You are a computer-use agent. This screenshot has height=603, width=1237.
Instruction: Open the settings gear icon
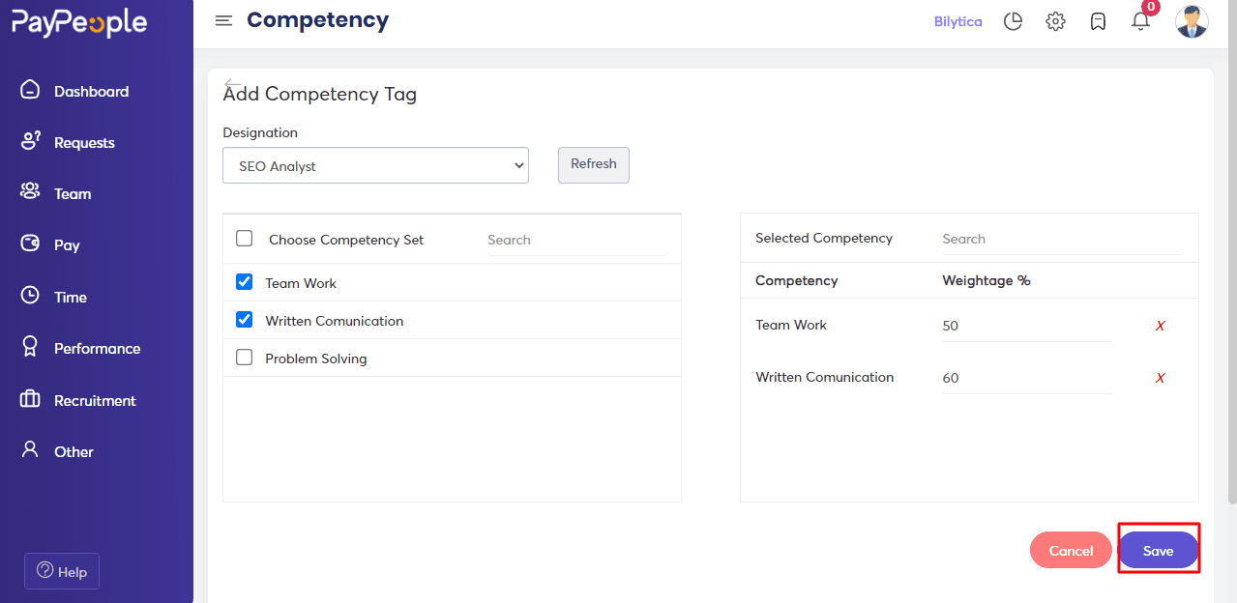(x=1055, y=21)
